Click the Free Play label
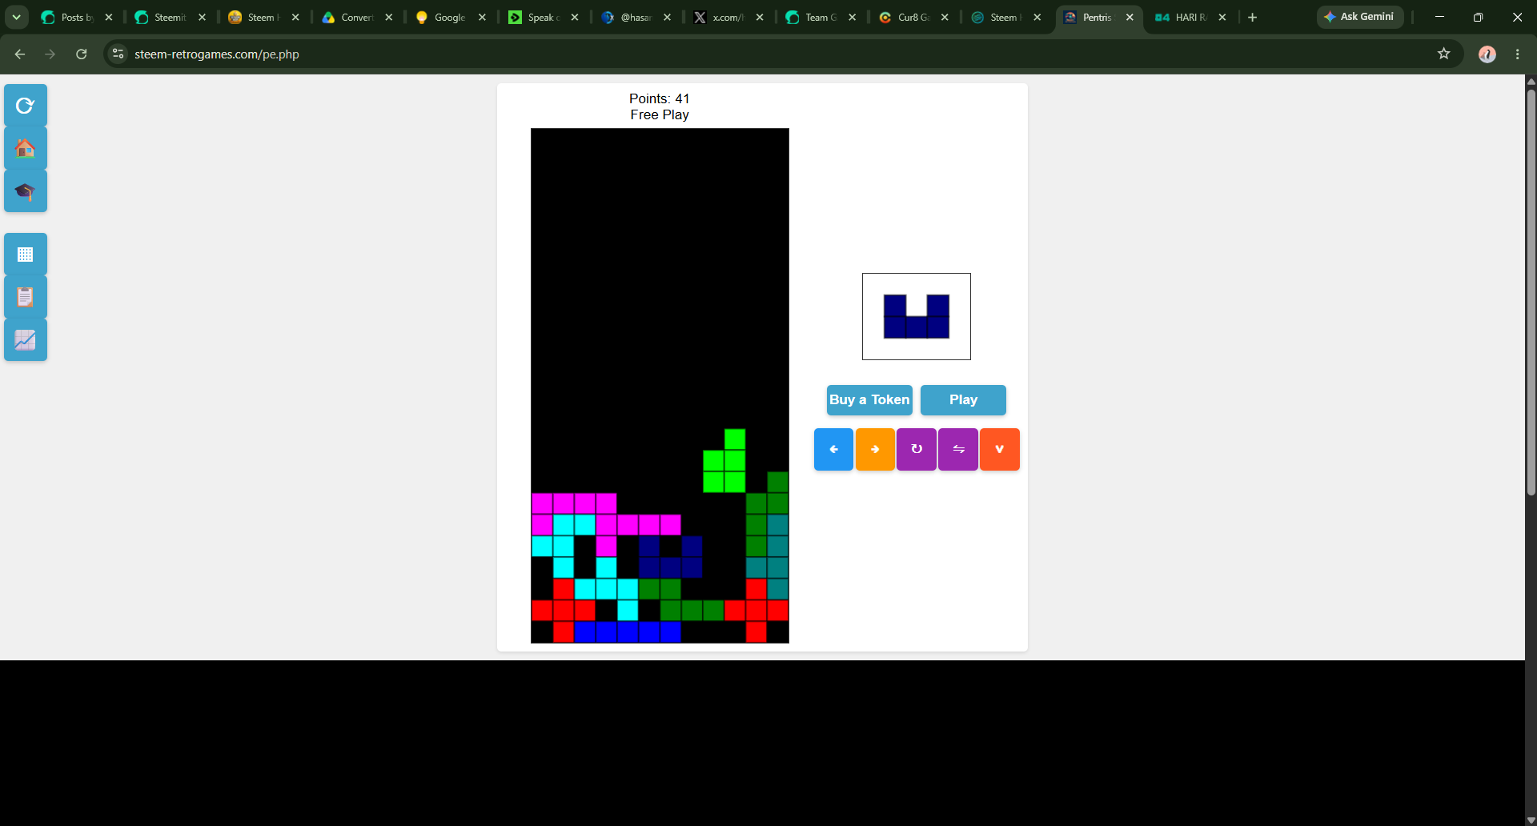This screenshot has height=826, width=1537. pos(659,114)
